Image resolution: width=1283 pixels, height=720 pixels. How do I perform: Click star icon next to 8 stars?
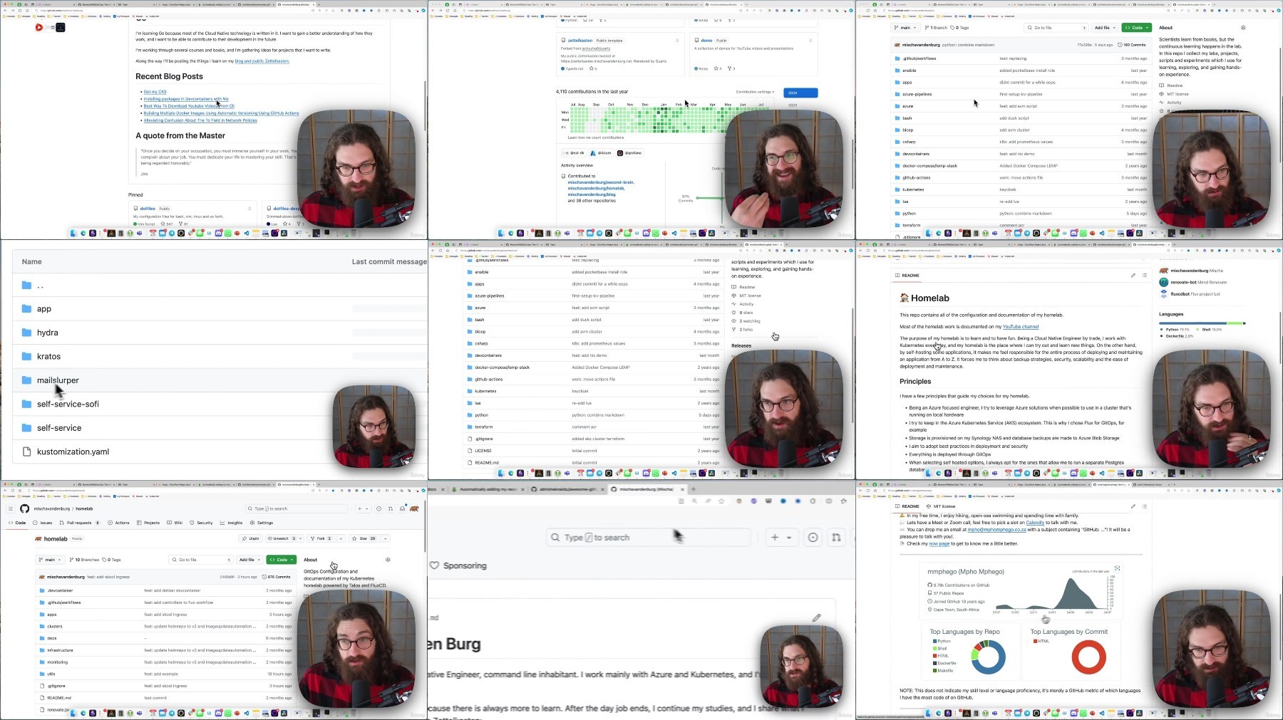tap(734, 313)
